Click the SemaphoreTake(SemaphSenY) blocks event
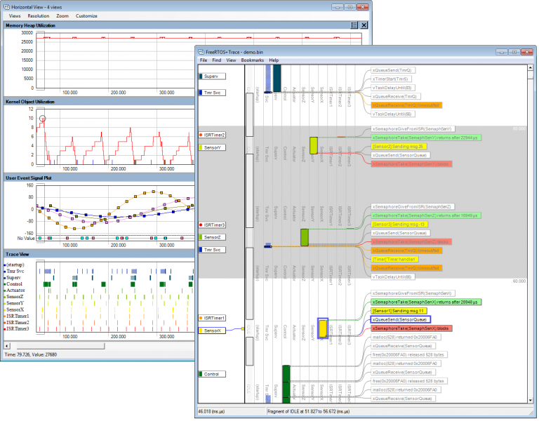The height and width of the screenshot is (421, 539). pyautogui.click(x=411, y=164)
